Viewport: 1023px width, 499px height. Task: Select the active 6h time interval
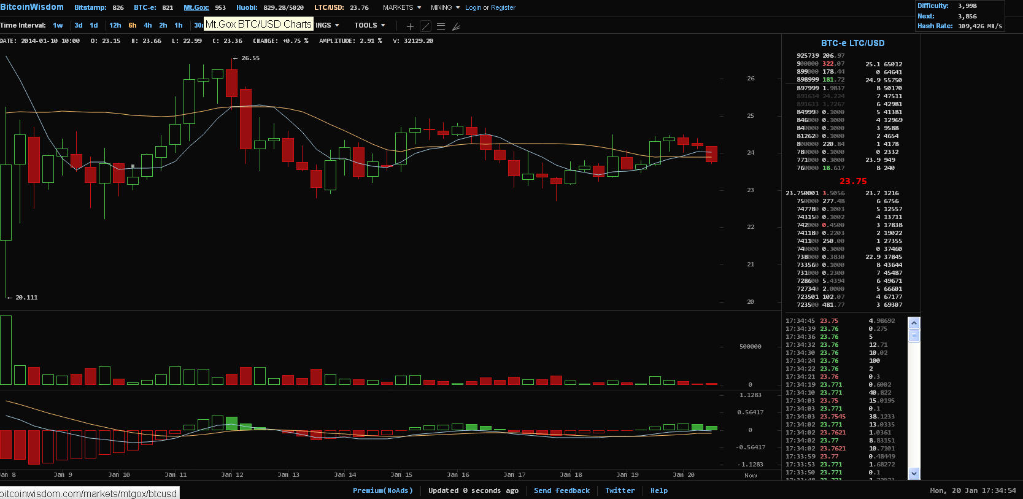coord(133,25)
